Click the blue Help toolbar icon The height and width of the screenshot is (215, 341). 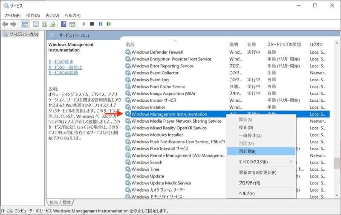coord(64,24)
